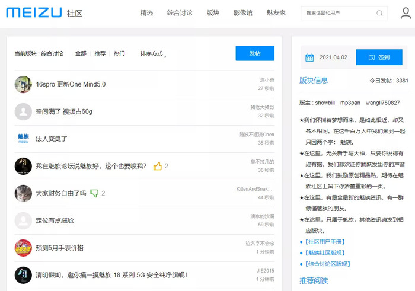Open the default avatar of 定位有点尴尬 post
415x291 pixels.
tap(23, 220)
